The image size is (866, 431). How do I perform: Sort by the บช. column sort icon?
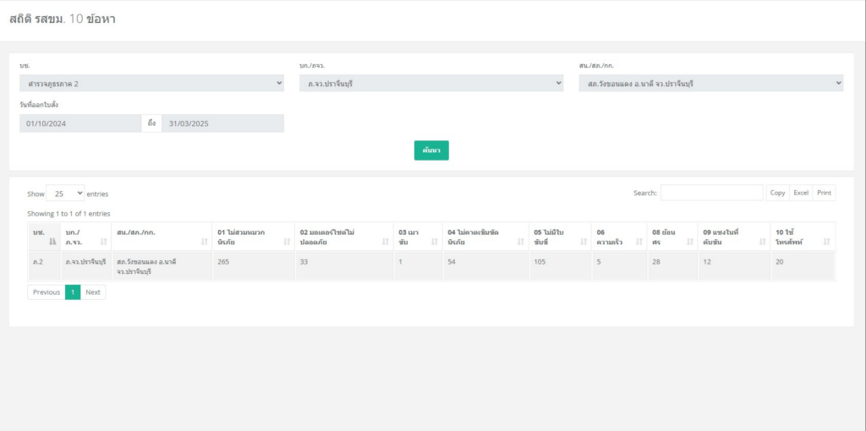pos(52,242)
